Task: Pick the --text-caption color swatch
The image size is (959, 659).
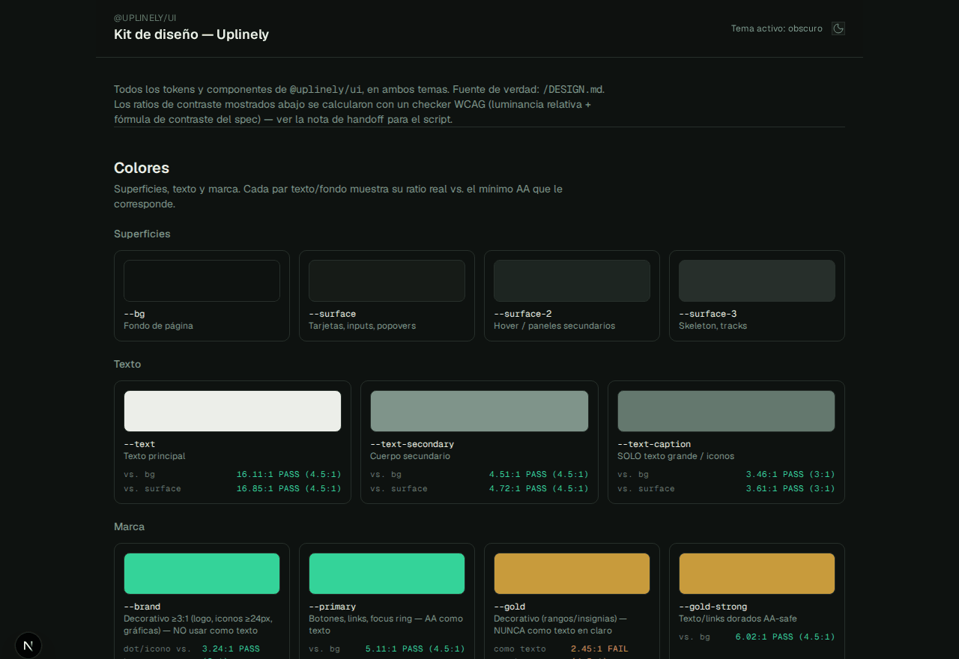Action: [x=726, y=411]
